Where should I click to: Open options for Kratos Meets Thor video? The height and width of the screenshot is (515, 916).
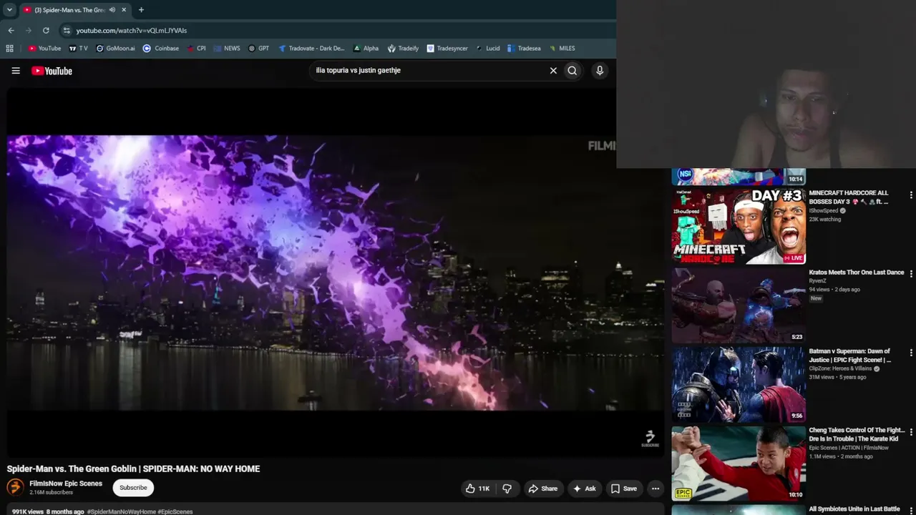[x=911, y=273]
